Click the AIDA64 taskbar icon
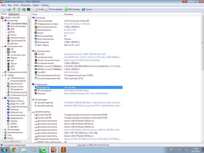204x153 pixels. click(54, 150)
